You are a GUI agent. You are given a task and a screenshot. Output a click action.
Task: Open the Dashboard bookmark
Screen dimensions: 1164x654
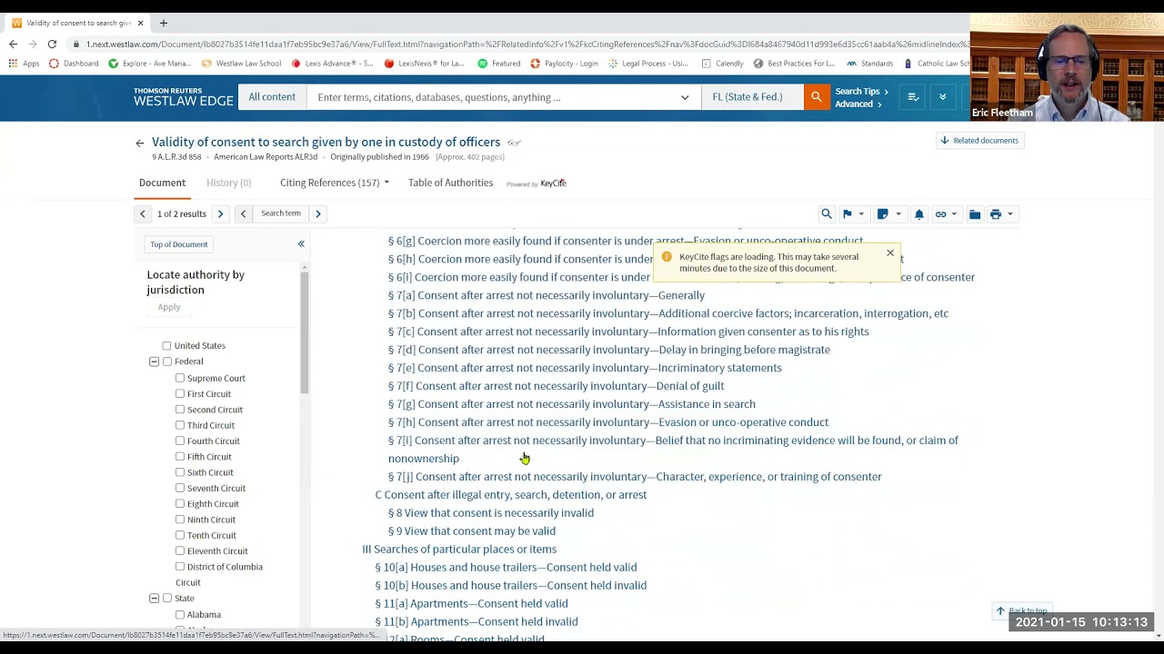(x=74, y=64)
